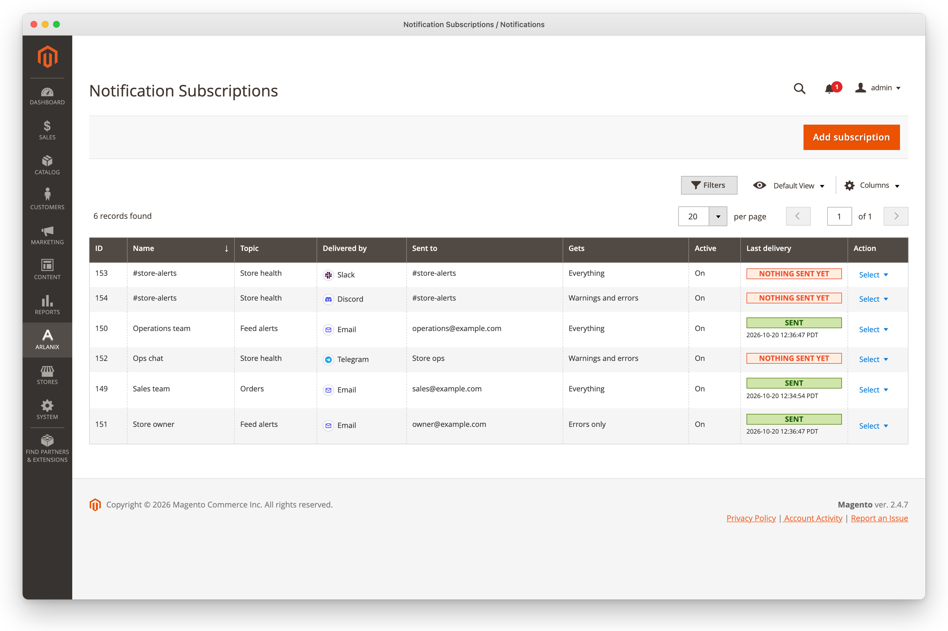Go to the next page arrow
The height and width of the screenshot is (631, 948).
click(x=896, y=217)
